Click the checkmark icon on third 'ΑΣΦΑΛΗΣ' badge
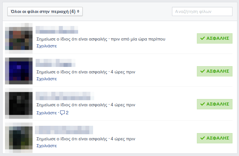The width and height of the screenshot is (239, 156). coord(202,104)
